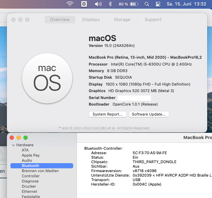
Task: Open the volume control in menu bar
Action: click(x=98, y=4)
